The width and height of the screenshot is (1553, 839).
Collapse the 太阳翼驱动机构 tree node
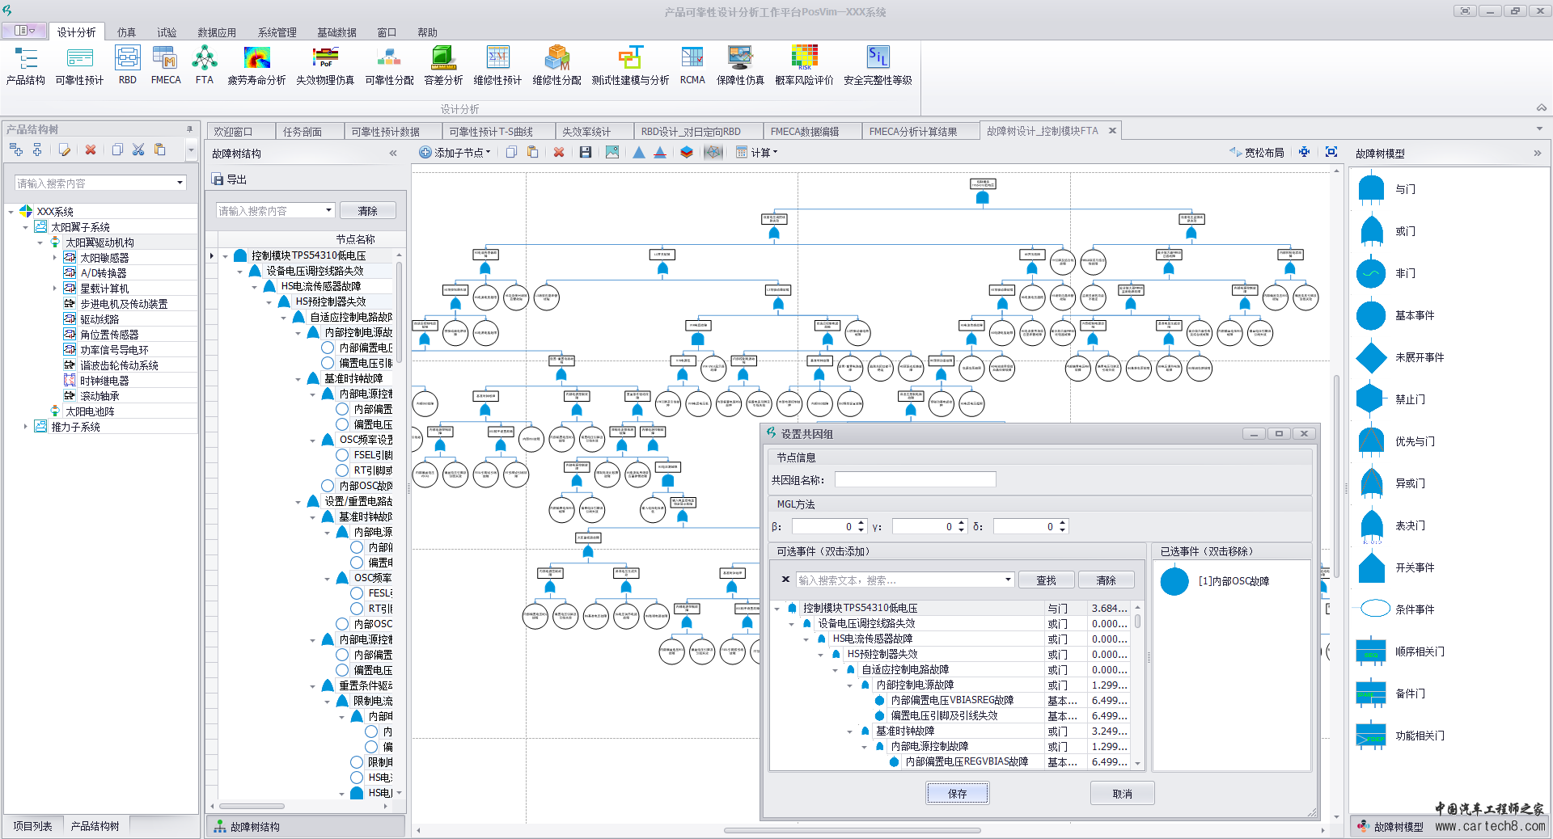40,242
